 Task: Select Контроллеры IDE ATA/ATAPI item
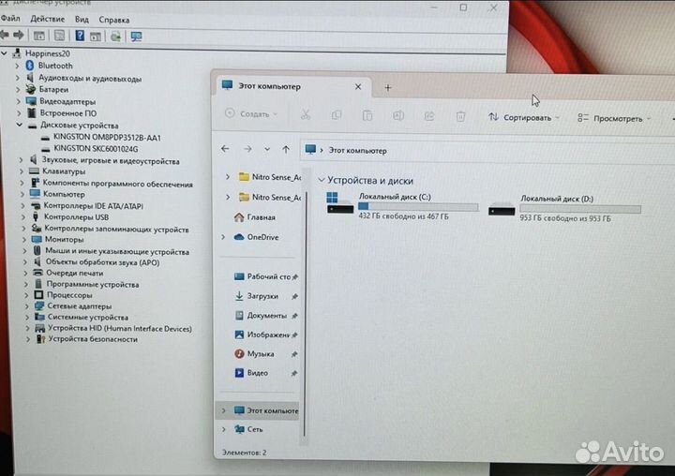point(94,206)
